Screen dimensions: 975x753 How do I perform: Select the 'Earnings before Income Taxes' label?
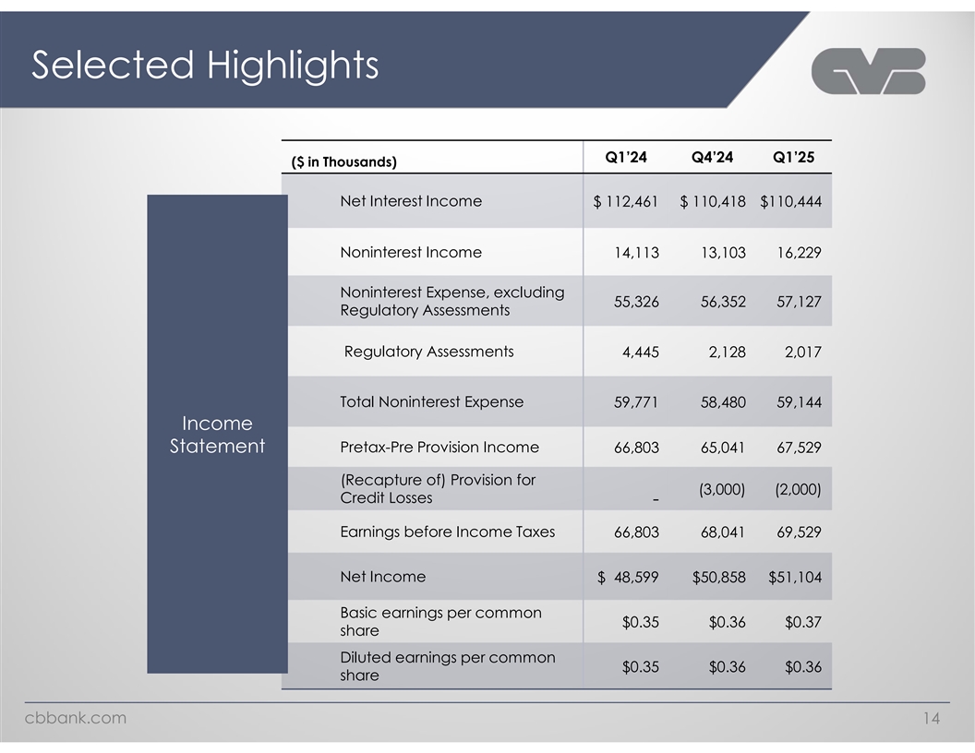pyautogui.click(x=448, y=532)
